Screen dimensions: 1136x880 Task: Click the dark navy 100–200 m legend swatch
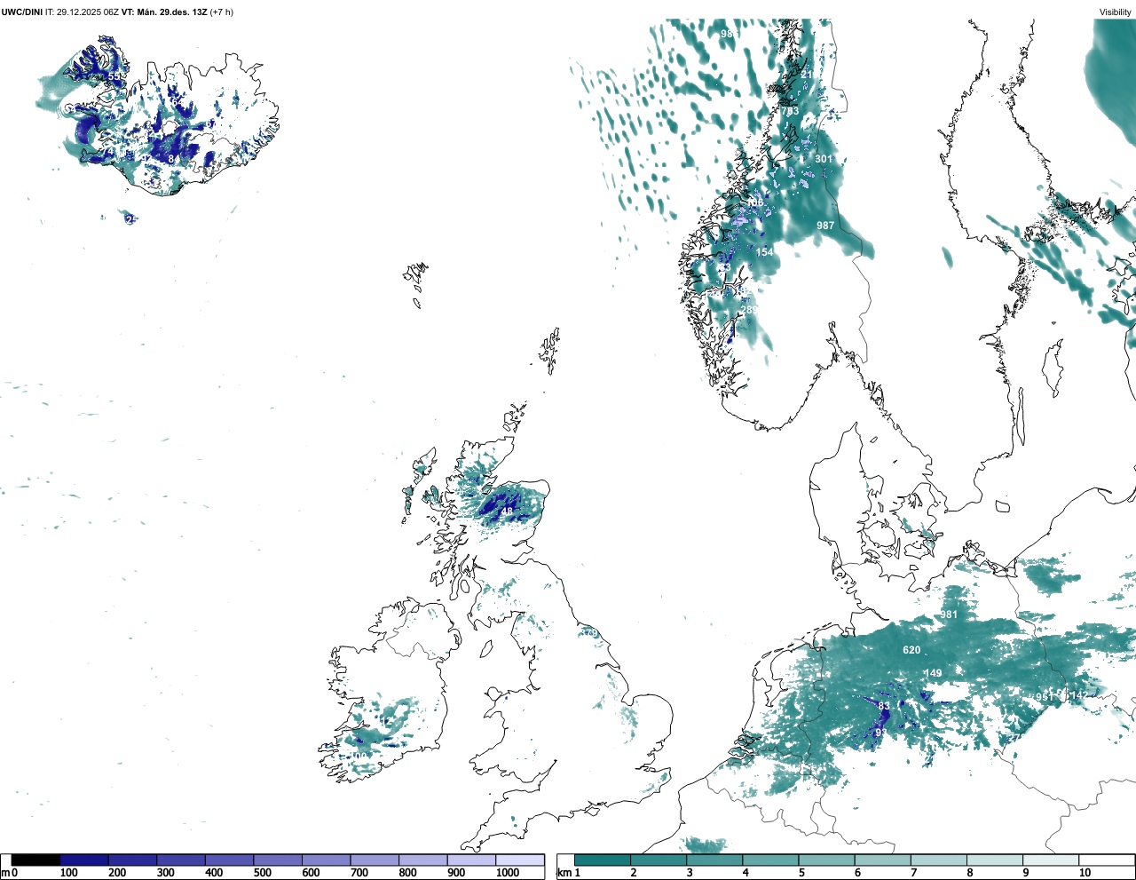84,860
